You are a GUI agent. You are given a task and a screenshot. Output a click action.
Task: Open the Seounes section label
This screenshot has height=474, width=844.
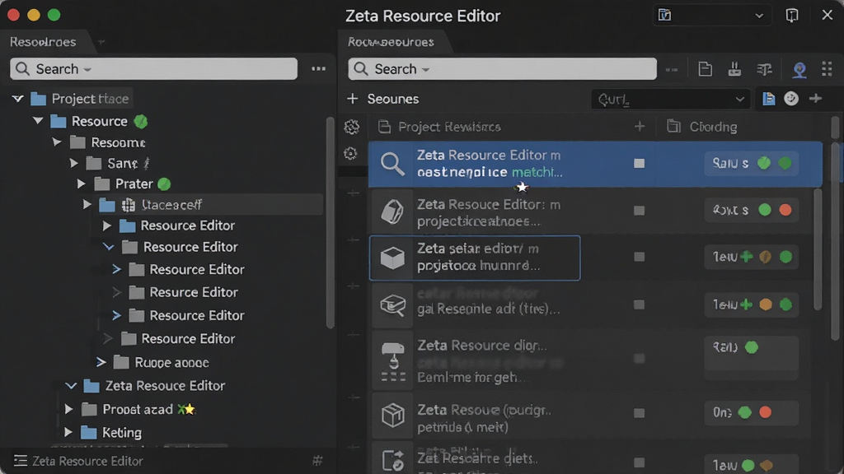coord(393,99)
